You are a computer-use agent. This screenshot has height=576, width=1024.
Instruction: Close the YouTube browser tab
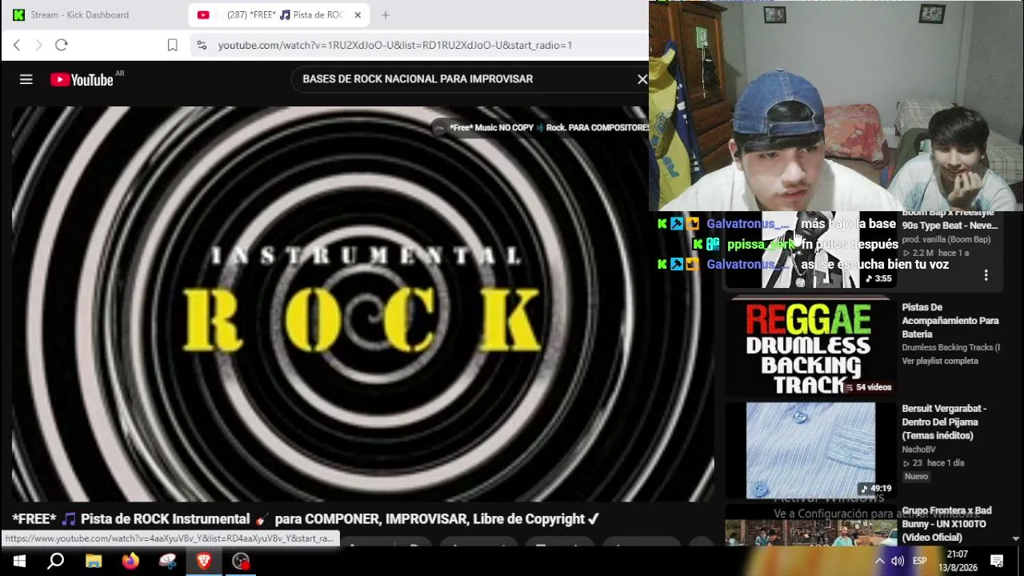pyautogui.click(x=358, y=14)
